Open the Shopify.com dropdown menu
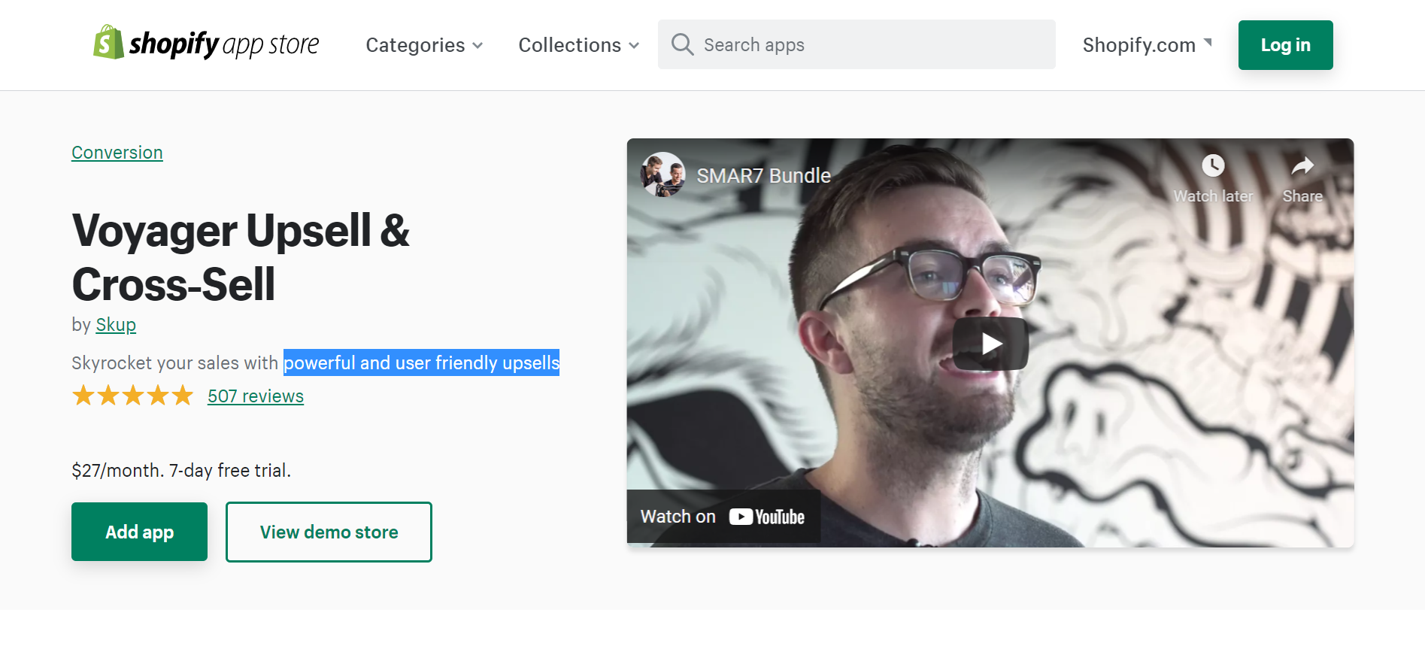This screenshot has height=649, width=1425. (1148, 45)
